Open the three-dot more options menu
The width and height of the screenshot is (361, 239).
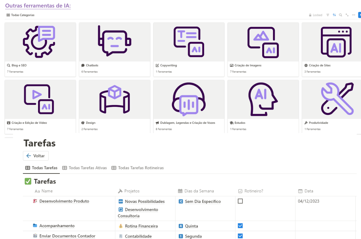pos(353,15)
